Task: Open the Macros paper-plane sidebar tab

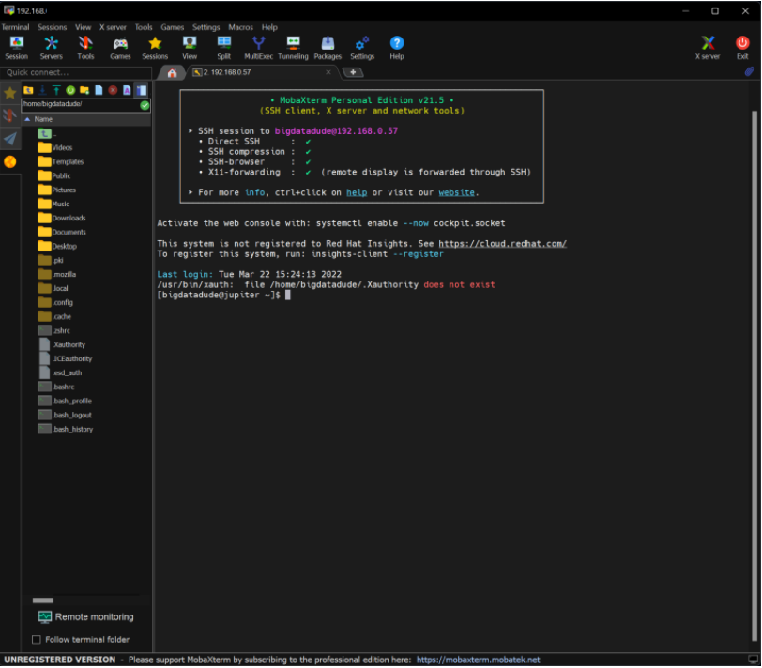Action: tap(9, 139)
